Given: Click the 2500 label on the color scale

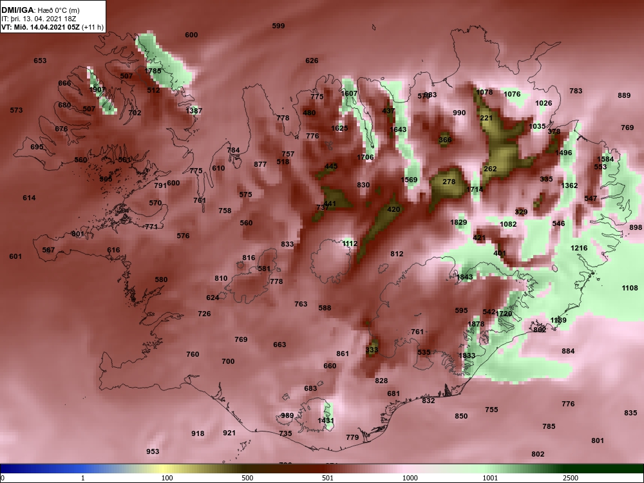Looking at the screenshot, I should (x=571, y=478).
